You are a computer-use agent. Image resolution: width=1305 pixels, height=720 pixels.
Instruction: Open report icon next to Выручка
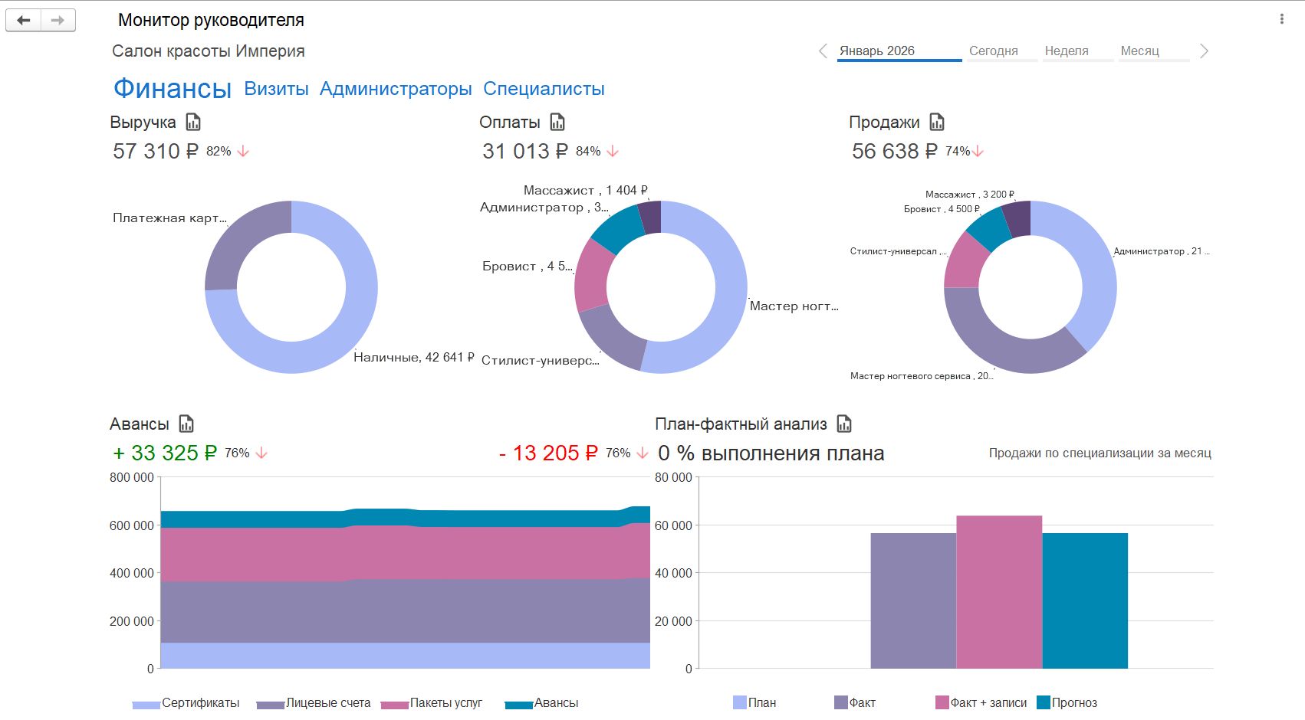click(193, 123)
